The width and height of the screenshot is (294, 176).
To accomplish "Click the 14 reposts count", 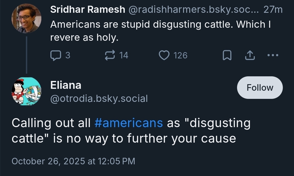I will (124, 55).
